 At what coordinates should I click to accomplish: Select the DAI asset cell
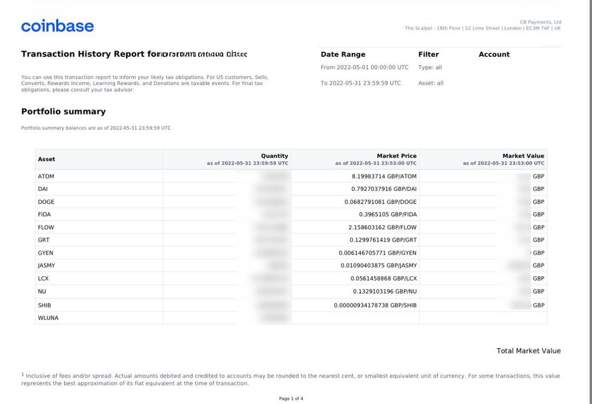coord(99,189)
